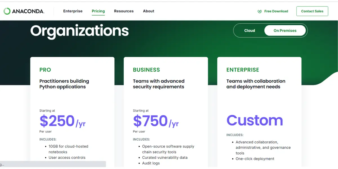338x169 pixels.
Task: Open the Pricing navigation tab
Action: pyautogui.click(x=98, y=11)
